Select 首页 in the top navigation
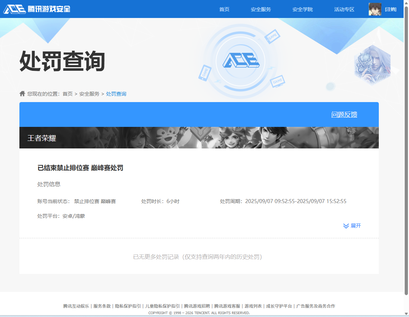This screenshot has width=409, height=317. (224, 9)
